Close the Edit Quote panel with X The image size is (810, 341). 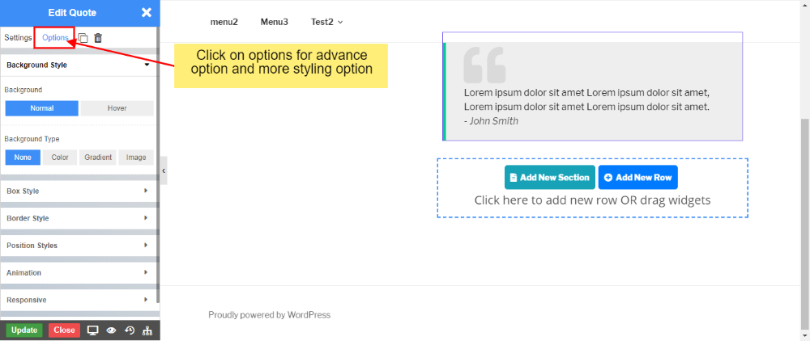pos(146,12)
